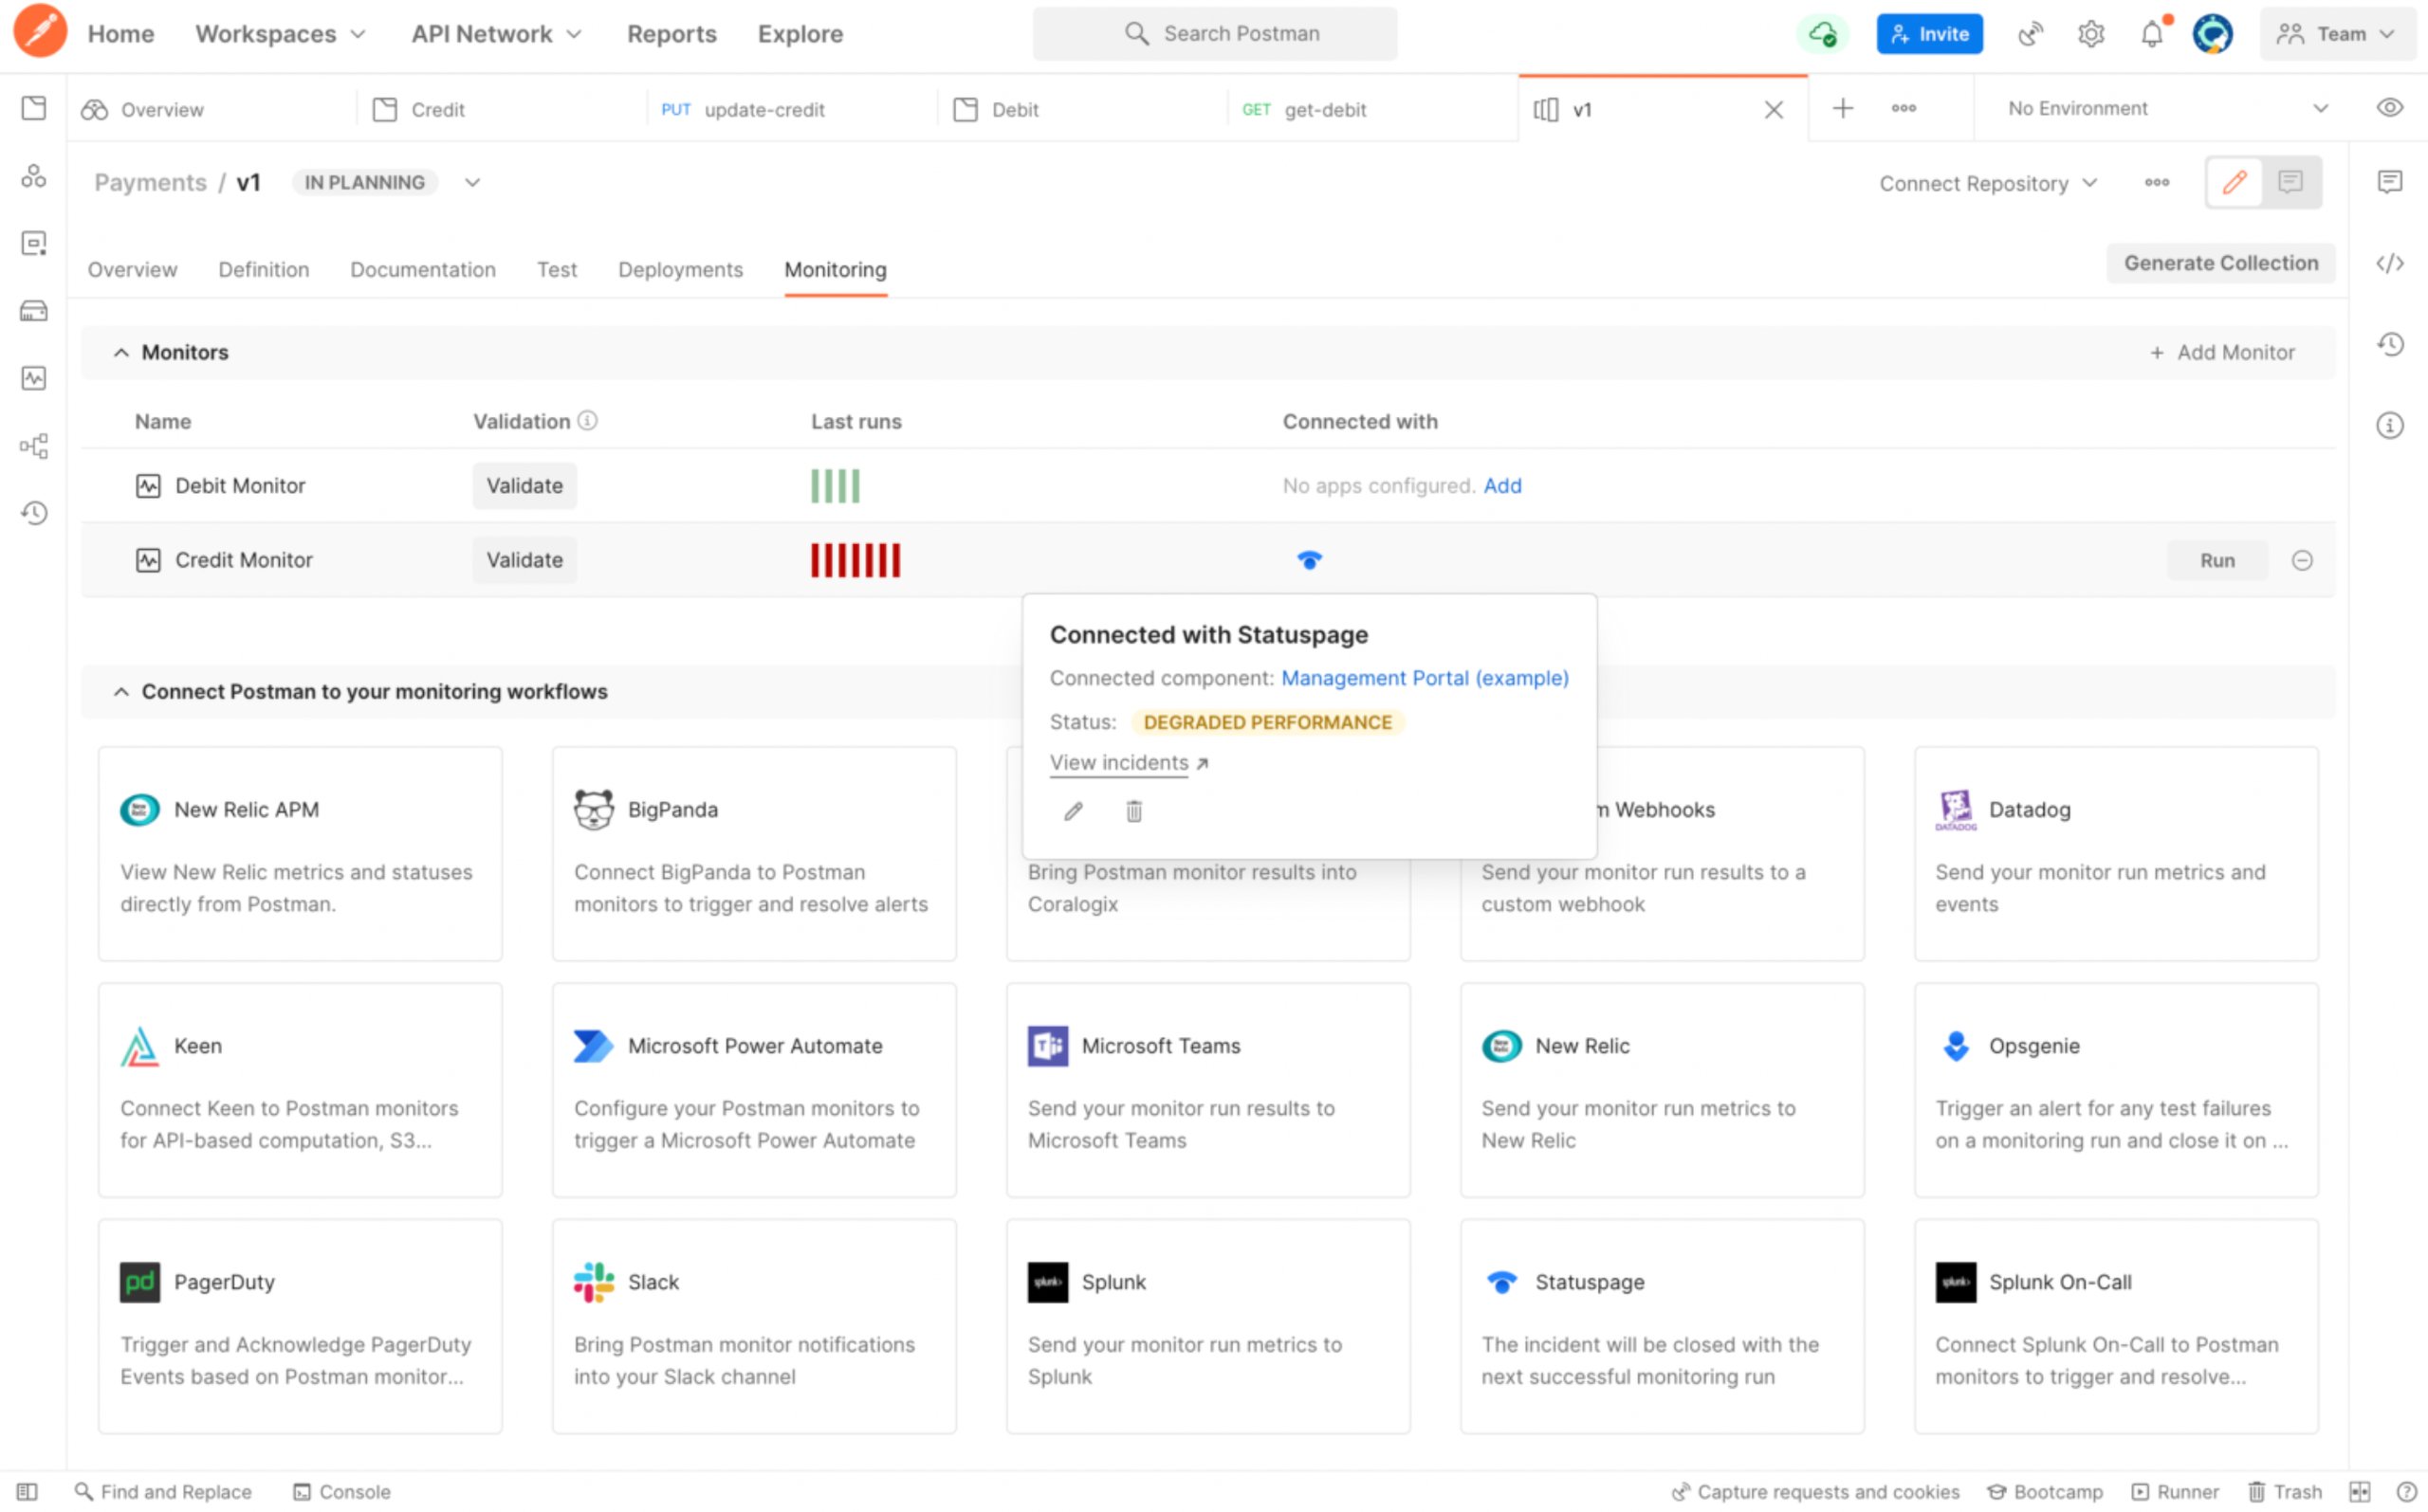Open Environments icon in the left sidebar

[34, 243]
